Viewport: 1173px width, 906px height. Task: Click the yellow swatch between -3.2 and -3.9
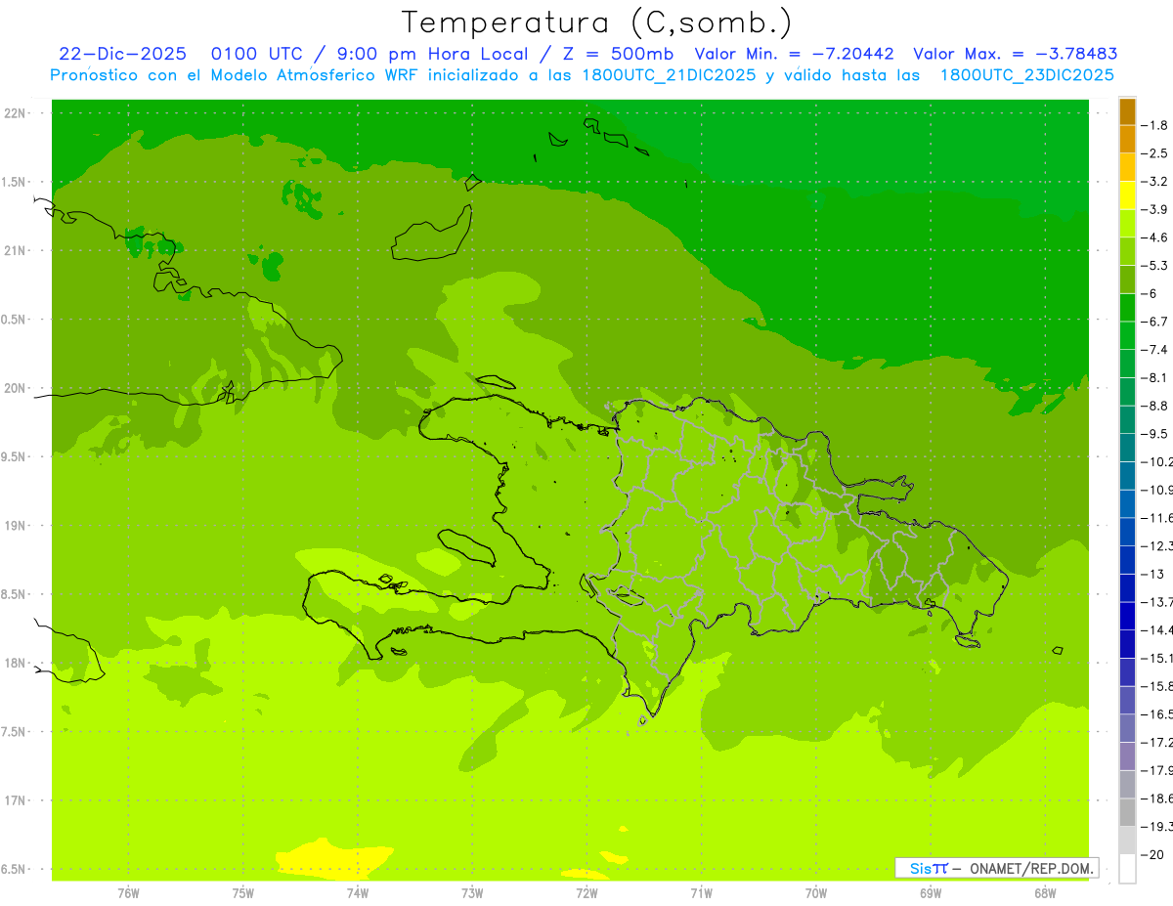1127,194
